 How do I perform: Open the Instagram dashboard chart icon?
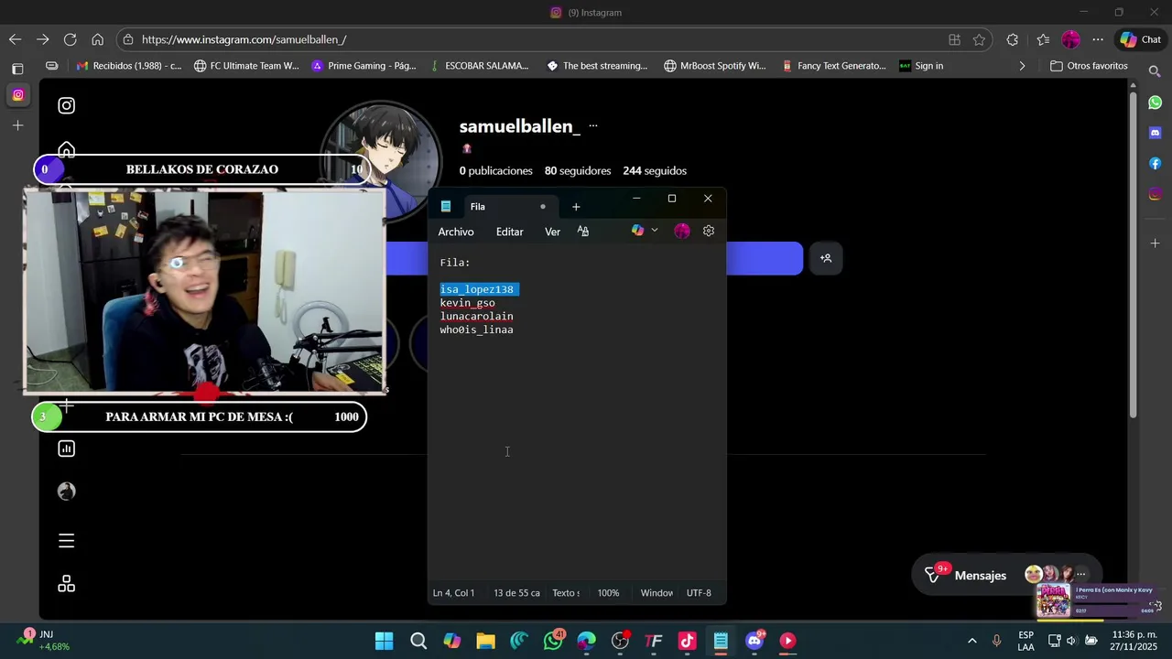[67, 448]
